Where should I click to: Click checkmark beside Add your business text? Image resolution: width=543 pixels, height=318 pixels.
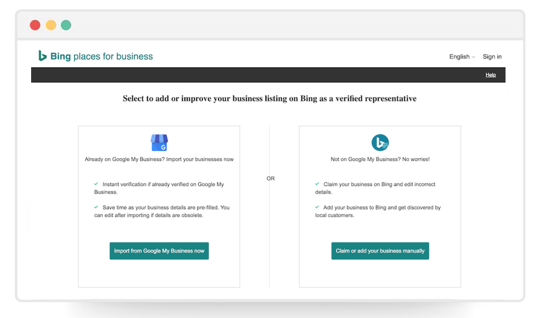[x=317, y=207]
